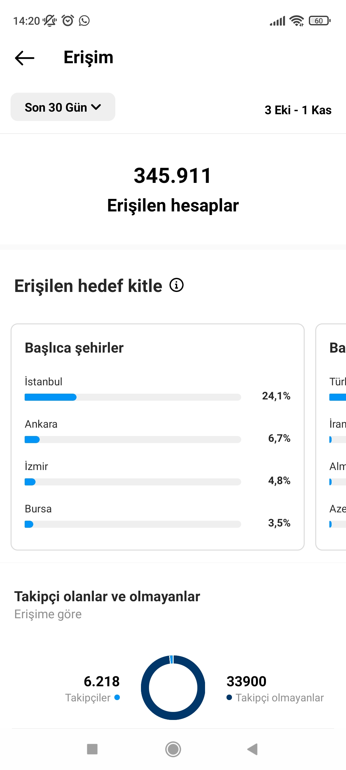Tap the WhatsApp status bar icon

(84, 21)
